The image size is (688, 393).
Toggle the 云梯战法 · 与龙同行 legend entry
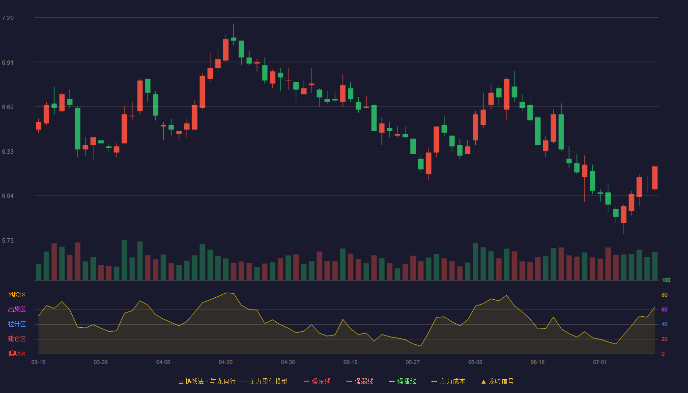click(232, 381)
